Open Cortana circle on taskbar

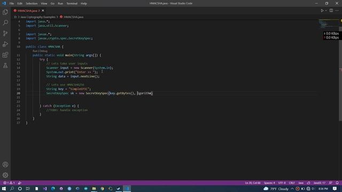(x=20, y=188)
